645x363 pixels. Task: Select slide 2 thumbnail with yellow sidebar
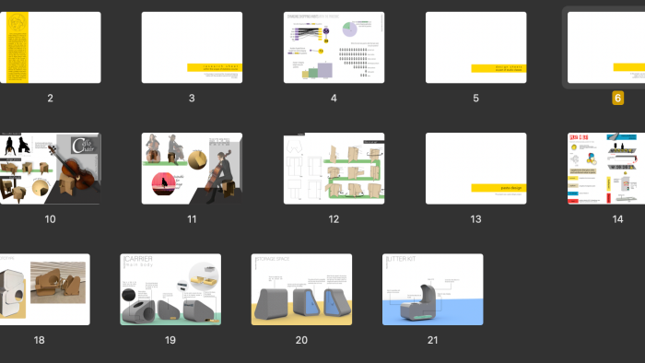pyautogui.click(x=50, y=47)
